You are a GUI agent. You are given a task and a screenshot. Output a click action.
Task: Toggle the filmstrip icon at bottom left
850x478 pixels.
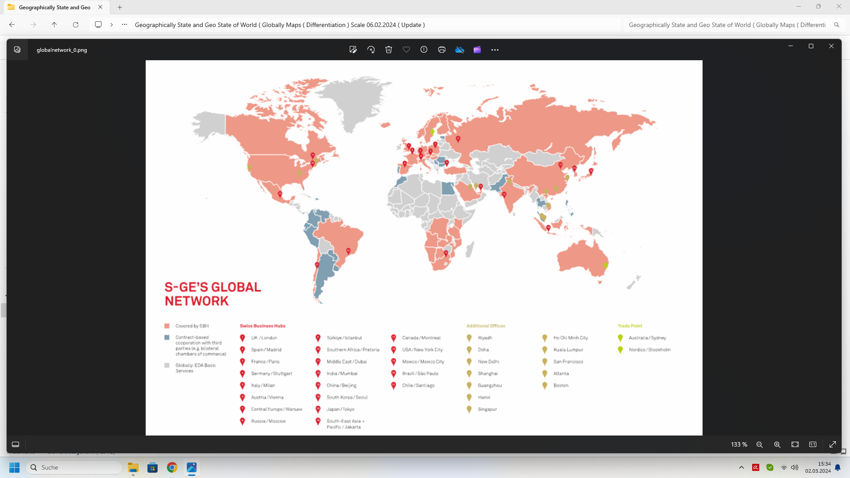(x=15, y=444)
